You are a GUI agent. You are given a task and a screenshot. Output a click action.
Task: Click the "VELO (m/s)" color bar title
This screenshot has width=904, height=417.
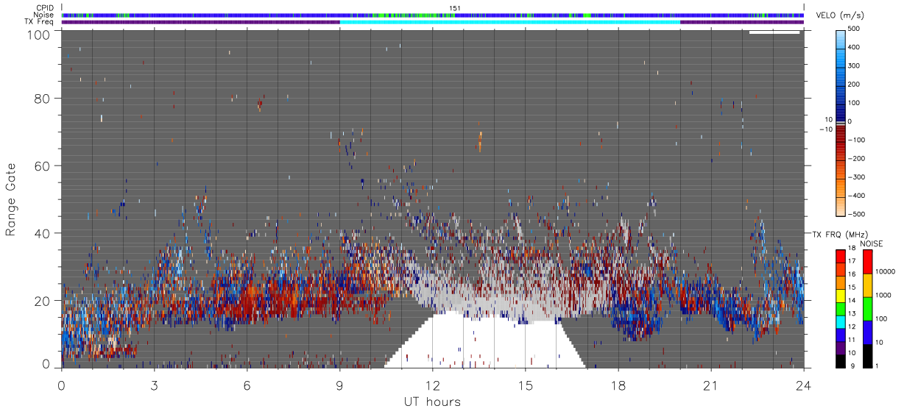coord(841,15)
